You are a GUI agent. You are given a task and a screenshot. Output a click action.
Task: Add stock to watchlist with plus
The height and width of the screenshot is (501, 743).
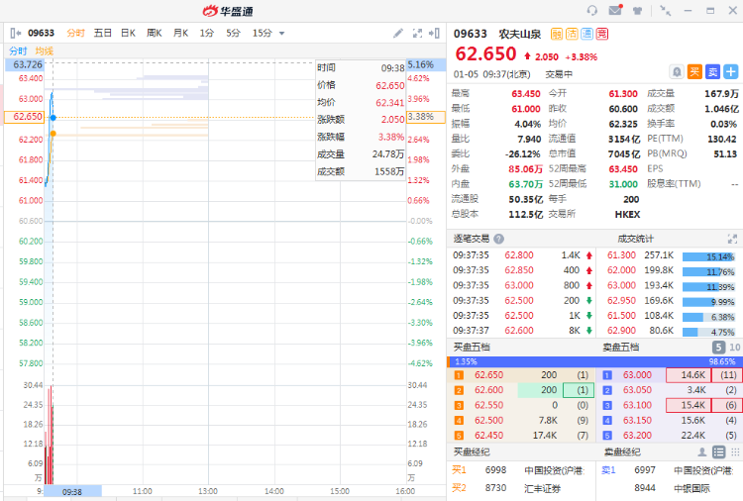point(730,71)
